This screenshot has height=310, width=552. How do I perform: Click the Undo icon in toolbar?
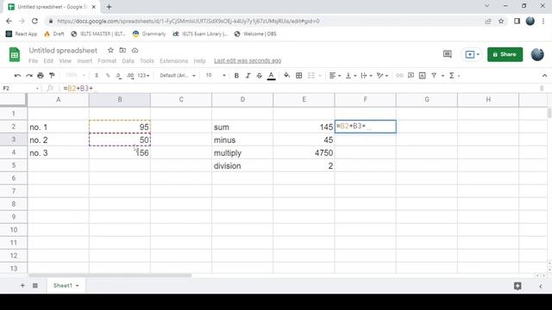tap(17, 76)
